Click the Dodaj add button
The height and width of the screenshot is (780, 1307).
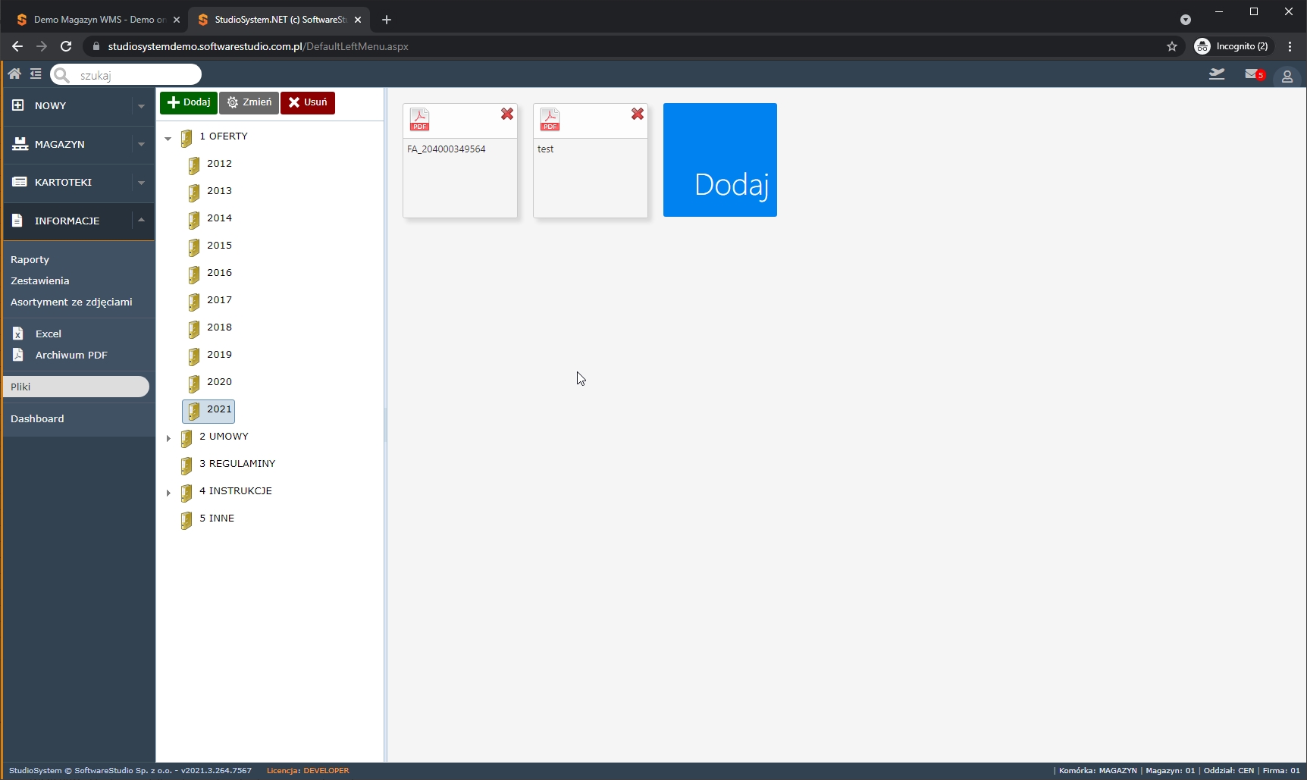(x=188, y=102)
